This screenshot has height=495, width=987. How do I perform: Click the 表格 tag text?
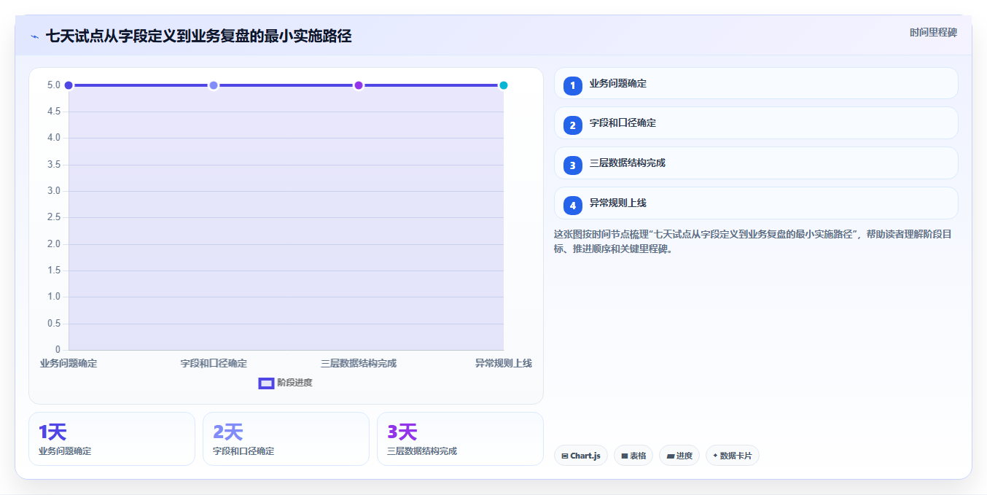click(638, 456)
